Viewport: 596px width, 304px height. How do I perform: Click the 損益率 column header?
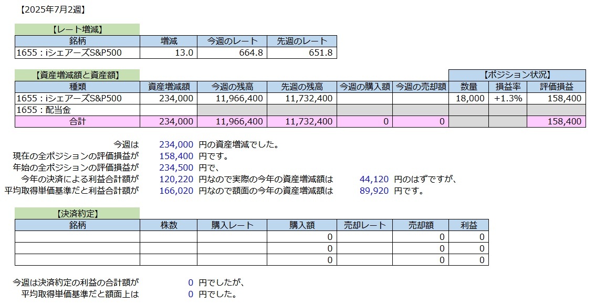(507, 87)
